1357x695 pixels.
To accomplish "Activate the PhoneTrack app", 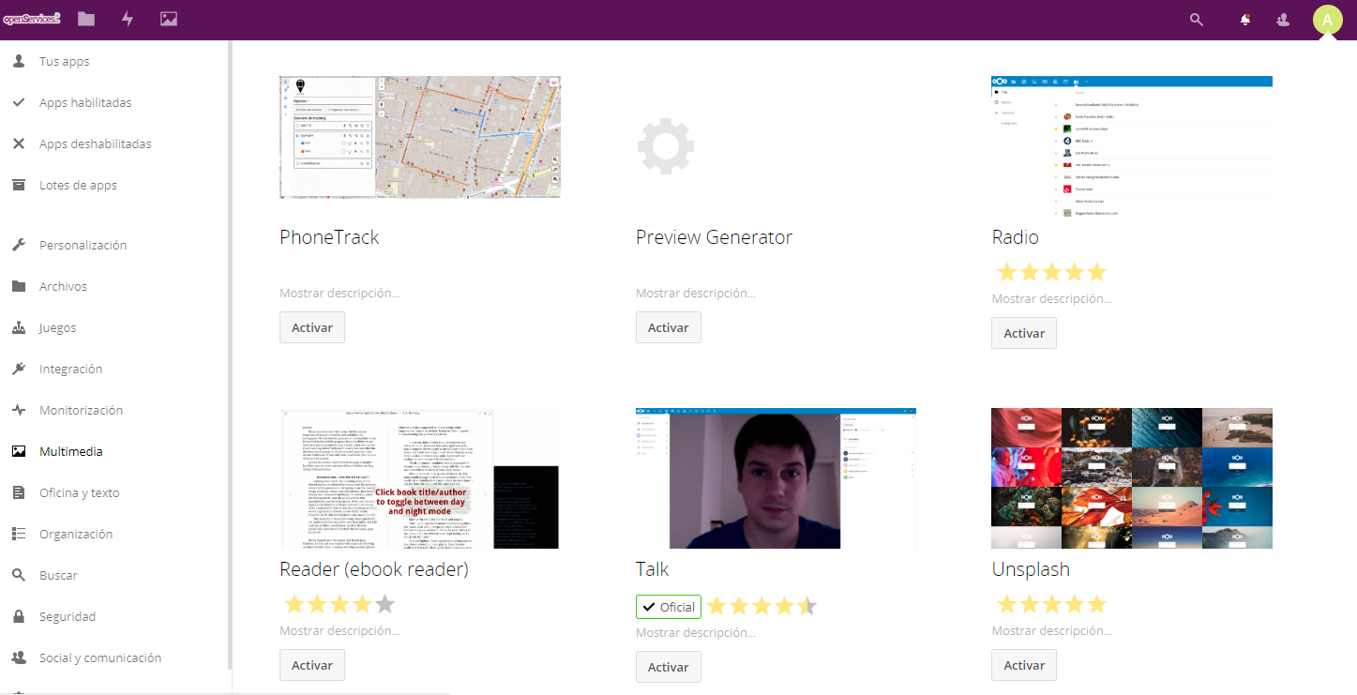I will point(311,327).
